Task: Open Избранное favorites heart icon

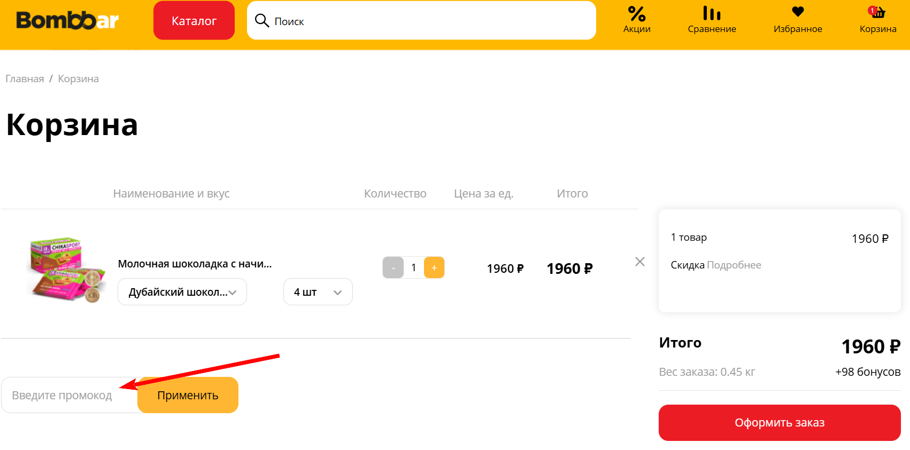Action: click(798, 20)
